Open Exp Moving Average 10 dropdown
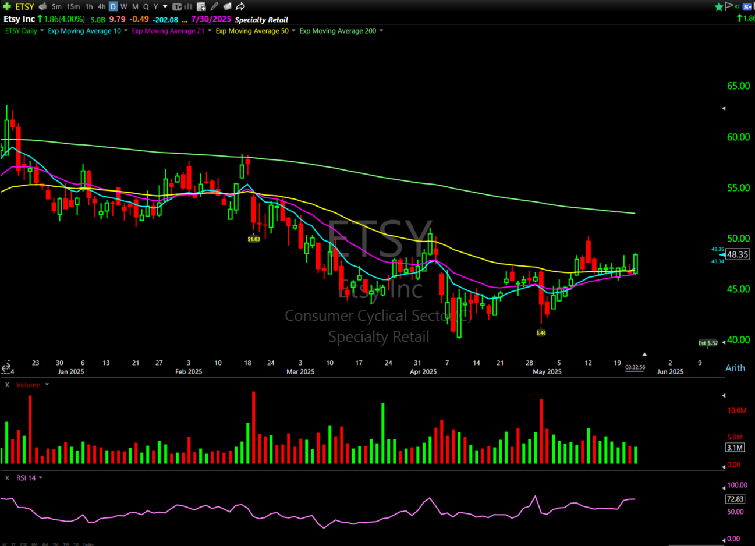The image size is (755, 546). pyautogui.click(x=126, y=31)
